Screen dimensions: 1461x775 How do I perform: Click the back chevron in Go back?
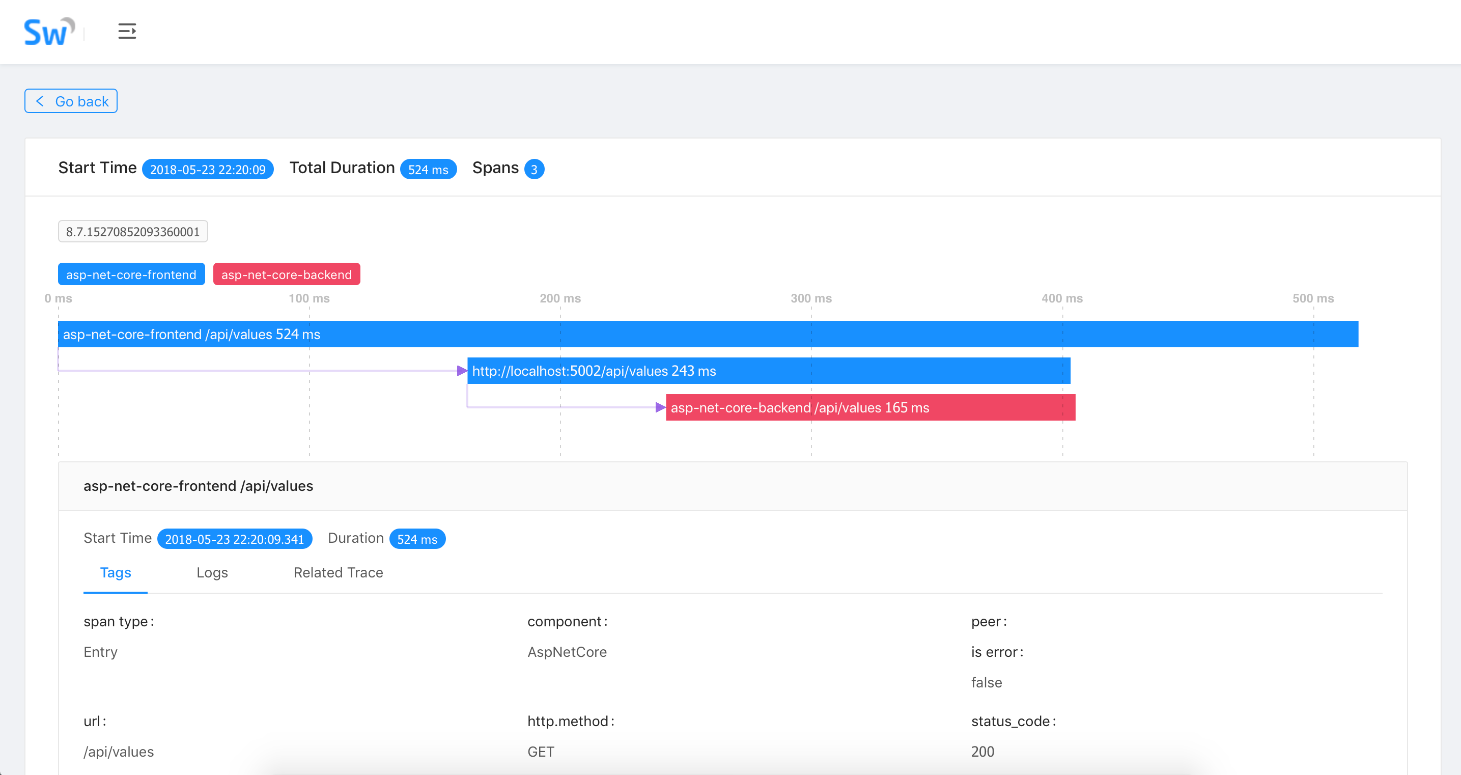click(x=39, y=100)
